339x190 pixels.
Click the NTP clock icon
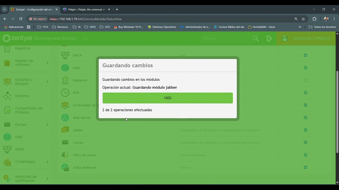click(x=65, y=93)
